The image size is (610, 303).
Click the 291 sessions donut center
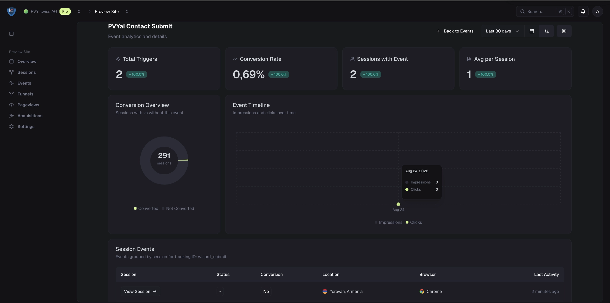pyautogui.click(x=164, y=158)
